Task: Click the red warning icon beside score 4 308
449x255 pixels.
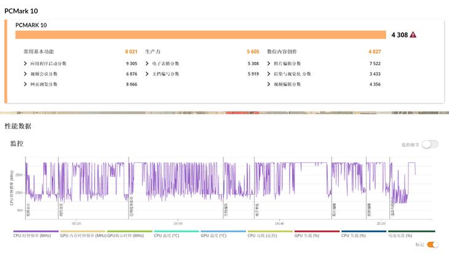Action: pos(413,34)
